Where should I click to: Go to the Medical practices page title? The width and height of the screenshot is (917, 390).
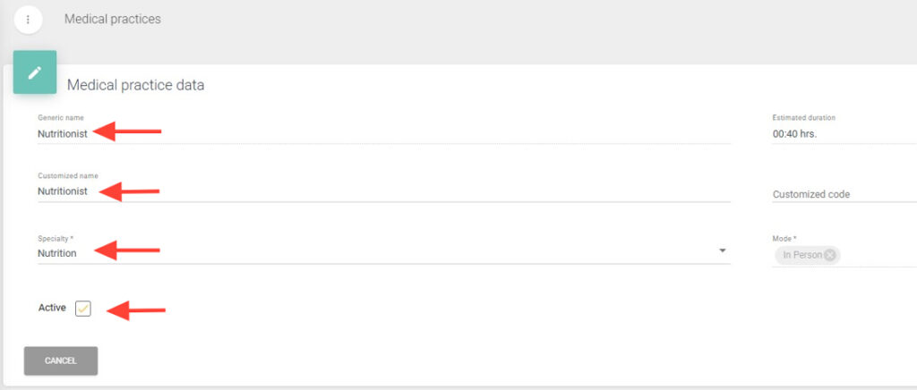pos(113,19)
